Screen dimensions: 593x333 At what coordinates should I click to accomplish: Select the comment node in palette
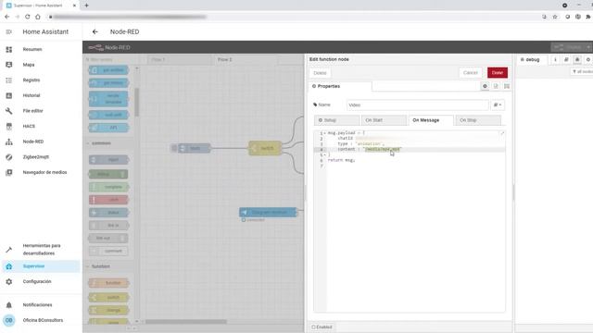109,251
